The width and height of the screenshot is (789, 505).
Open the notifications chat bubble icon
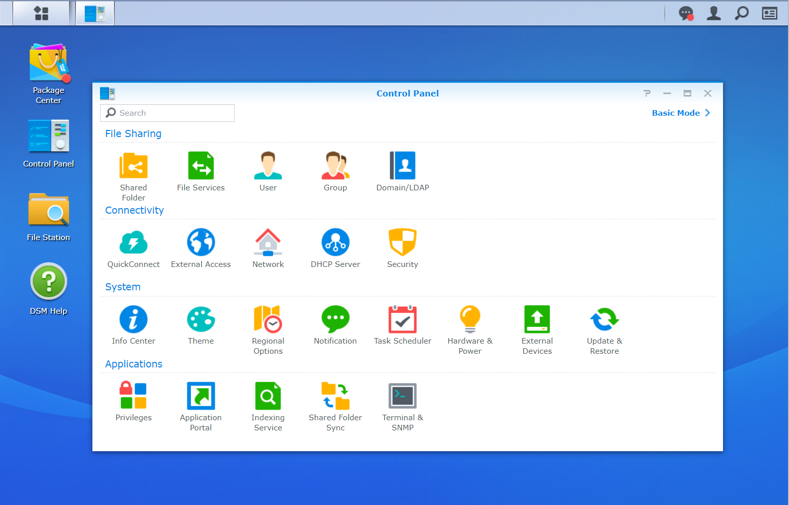click(686, 13)
